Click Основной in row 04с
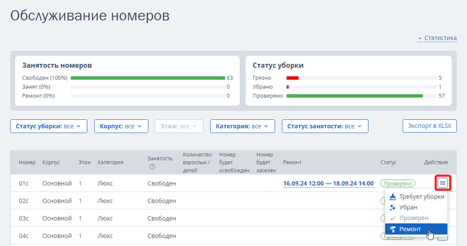Viewport: 467px width, 246px height. tap(57, 236)
